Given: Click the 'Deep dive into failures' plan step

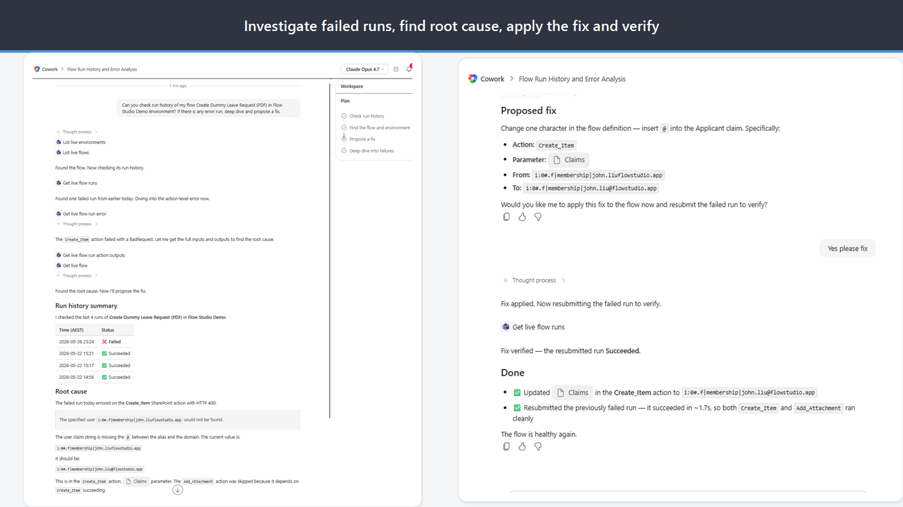Looking at the screenshot, I should point(368,151).
